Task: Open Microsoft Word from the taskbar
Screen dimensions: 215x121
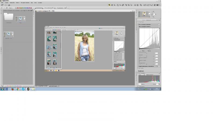Action: (8, 89)
